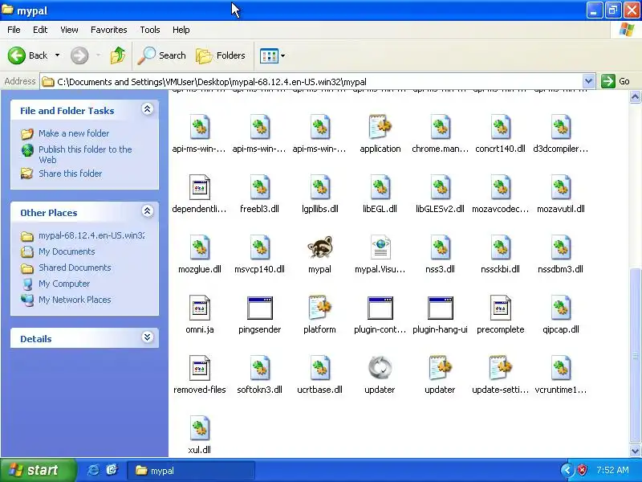Open the Help menu
Viewport: 642px width, 482px height.
[x=181, y=30]
